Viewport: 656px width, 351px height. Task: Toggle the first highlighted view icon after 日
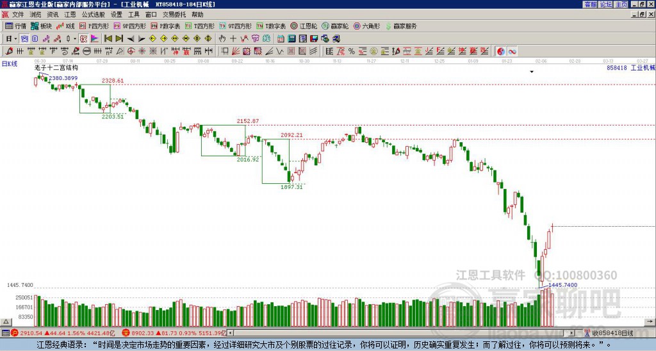[25, 39]
